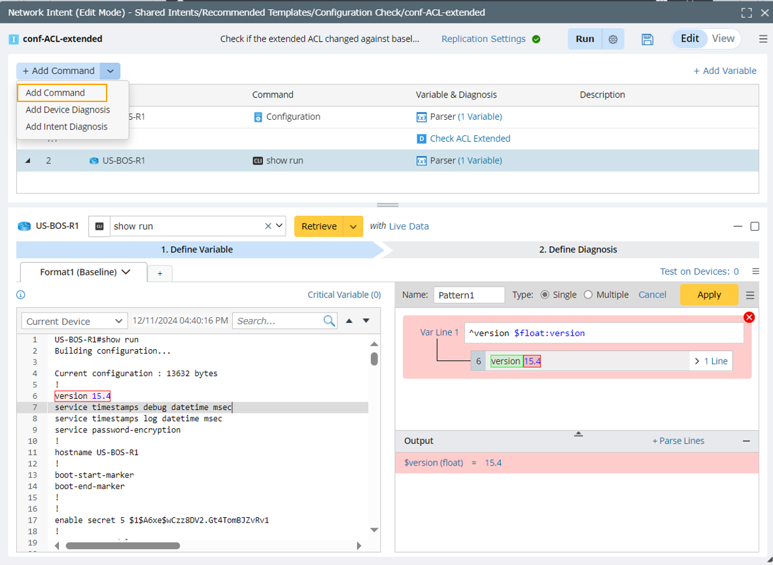This screenshot has width=773, height=565.
Task: Select the Multiple type radio button
Action: pyautogui.click(x=588, y=295)
